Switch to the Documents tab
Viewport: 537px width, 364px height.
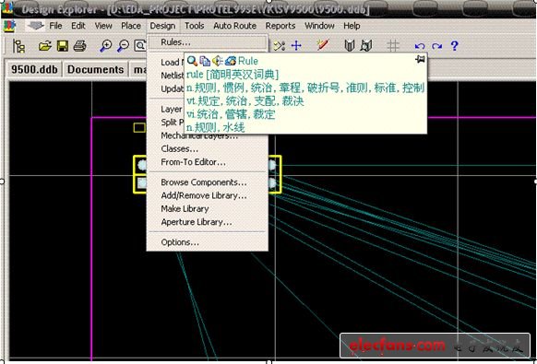pos(96,69)
